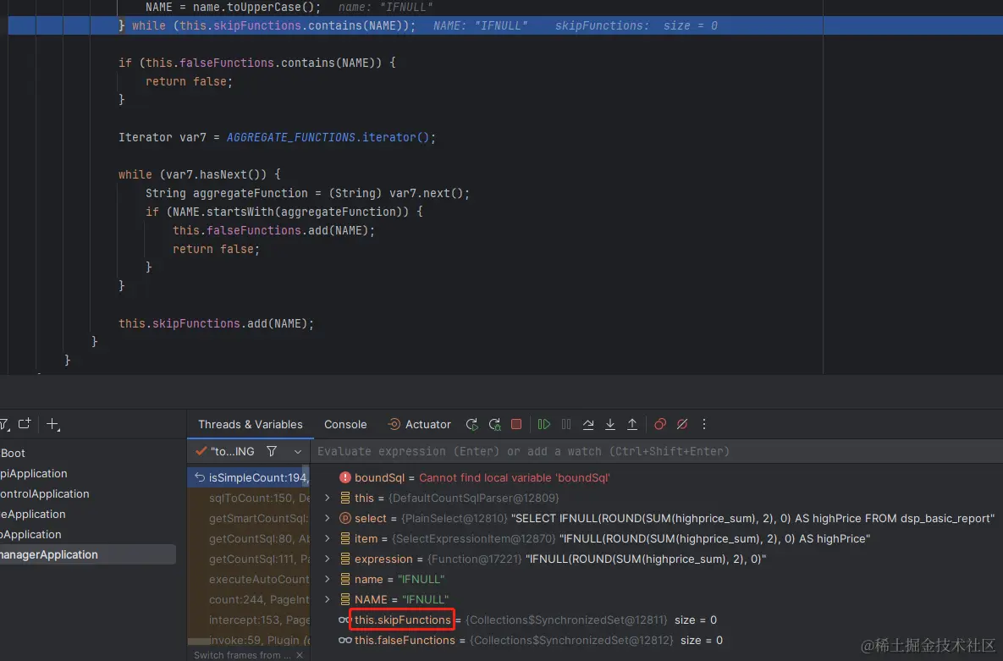Viewport: 1003px width, 661px height.
Task: Select the getSmartCountSql stack frame
Action: click(249, 518)
